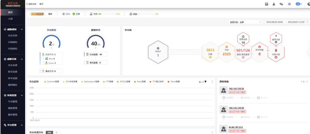Click the memory usage progress bar
Screen dimensions: 310x134
tap(106, 14)
